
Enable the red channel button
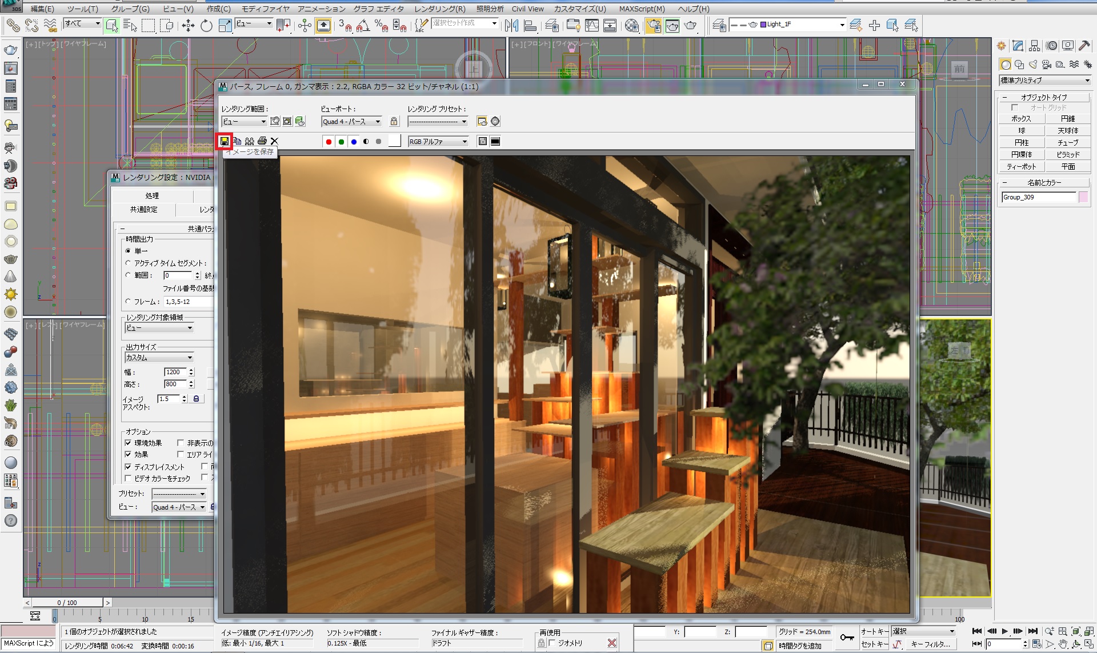pyautogui.click(x=329, y=142)
